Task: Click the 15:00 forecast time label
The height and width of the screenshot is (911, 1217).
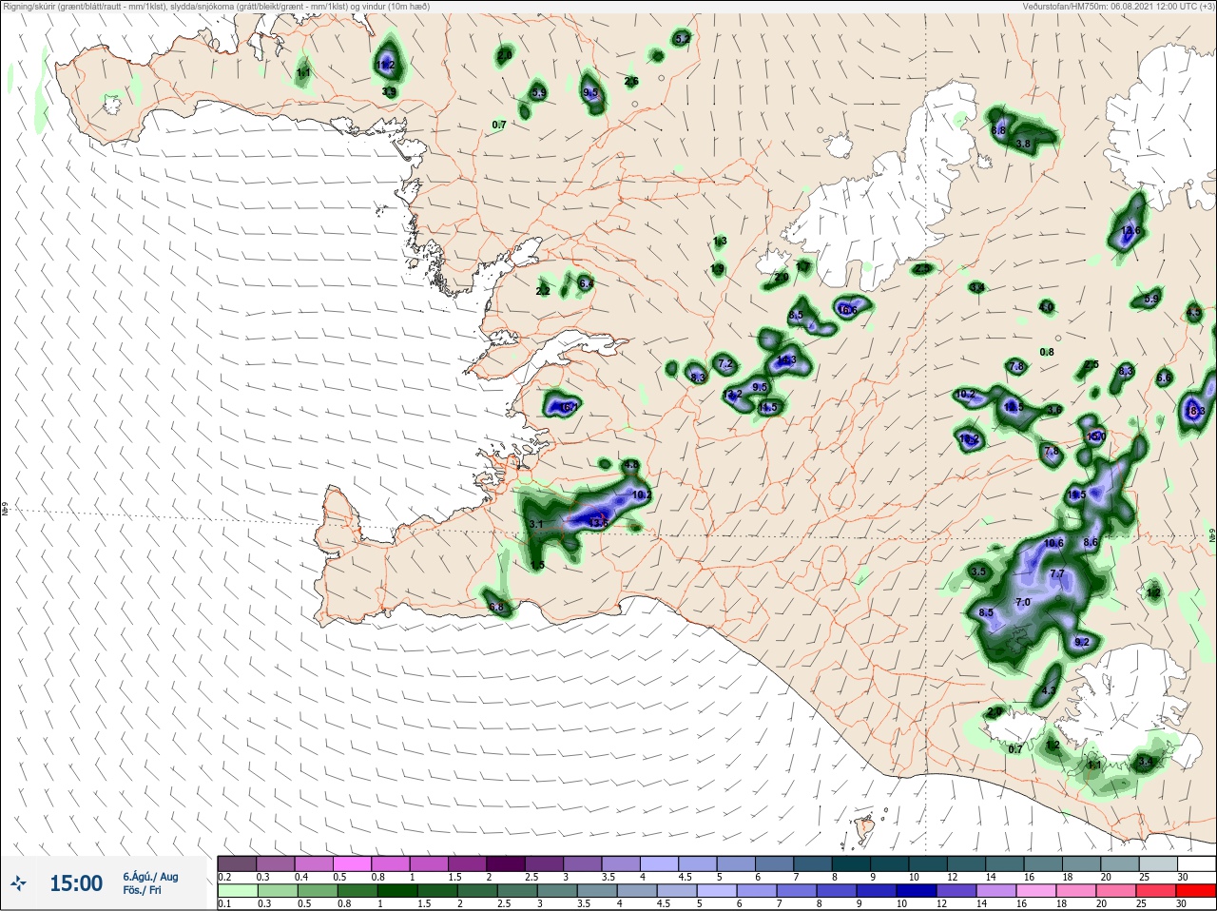Action: pyautogui.click(x=76, y=883)
